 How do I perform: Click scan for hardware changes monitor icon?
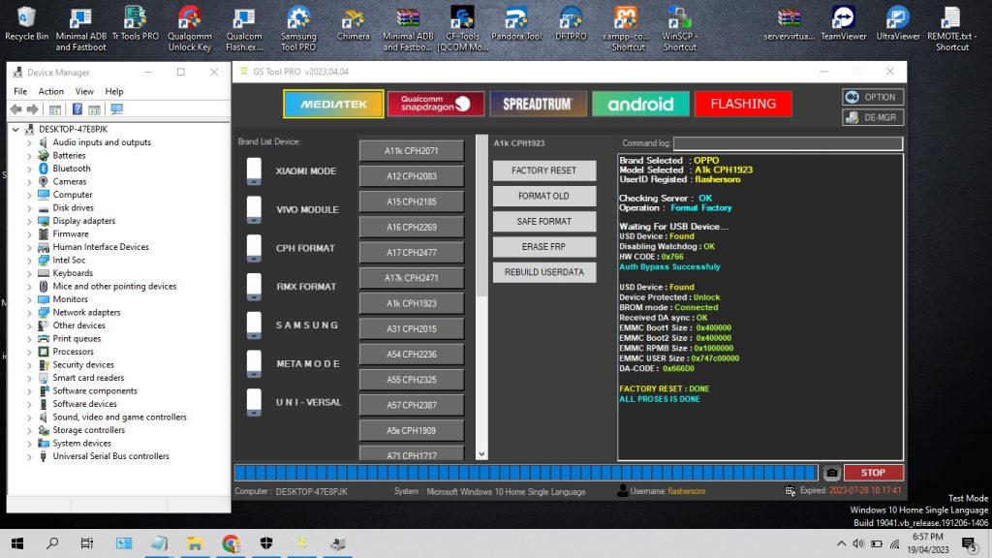pos(117,109)
